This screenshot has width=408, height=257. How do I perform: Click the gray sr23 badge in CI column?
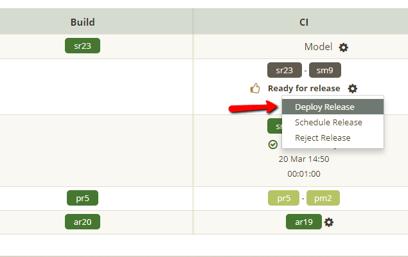(285, 70)
